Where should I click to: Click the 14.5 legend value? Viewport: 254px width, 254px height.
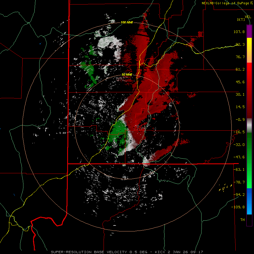pyautogui.click(x=240, y=107)
